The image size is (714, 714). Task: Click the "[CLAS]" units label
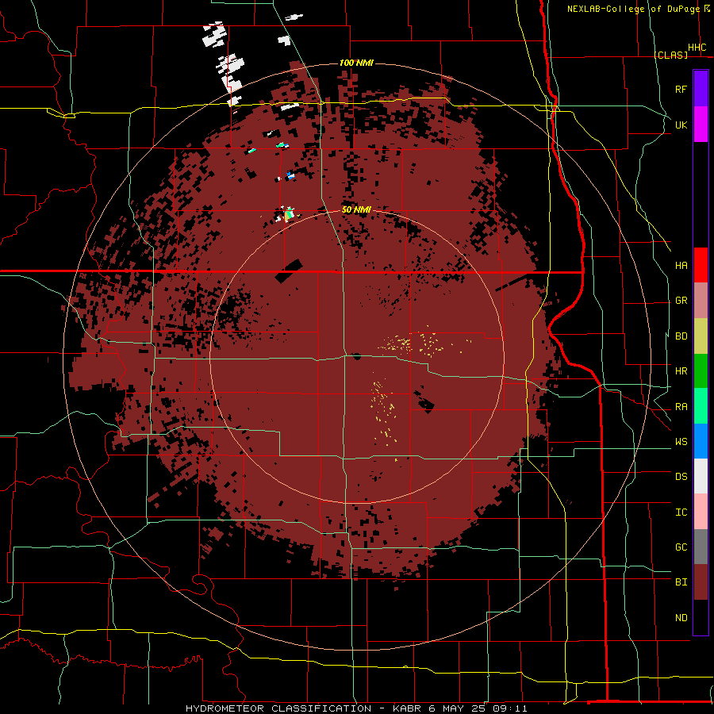[x=671, y=55]
